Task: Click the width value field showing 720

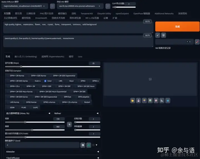Action: tap(59, 119)
